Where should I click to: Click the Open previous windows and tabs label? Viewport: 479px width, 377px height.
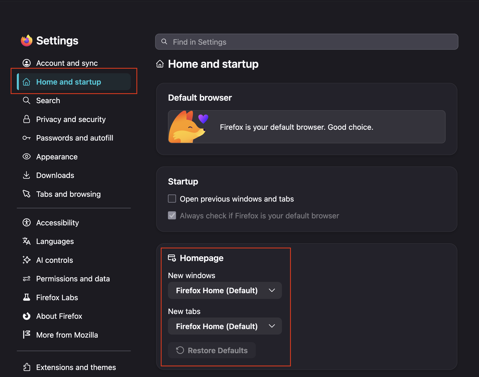coord(237,199)
